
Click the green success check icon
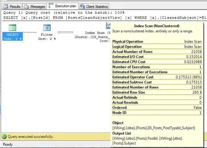(4, 137)
